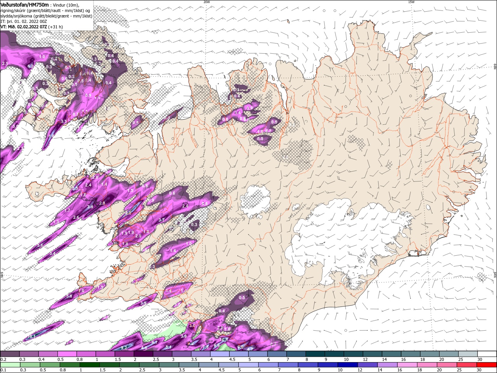Viewport: 497px width, 373px height.
Task: Select the 2.5–3 grey-green rain swatch
Action: click(x=149, y=365)
